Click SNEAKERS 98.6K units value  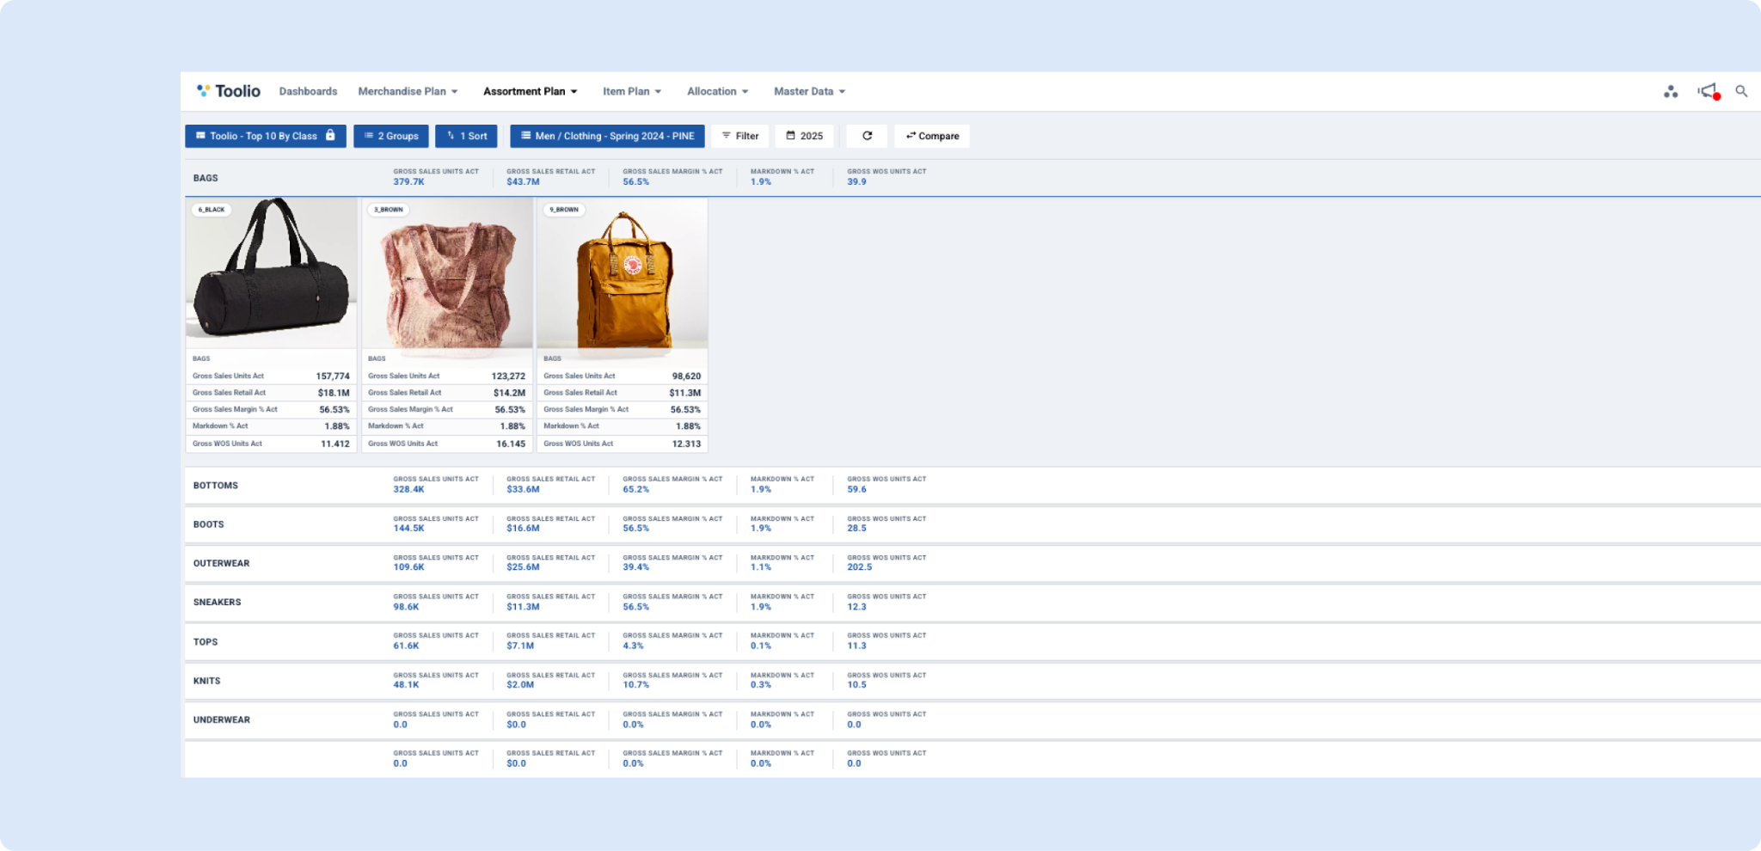(x=407, y=607)
